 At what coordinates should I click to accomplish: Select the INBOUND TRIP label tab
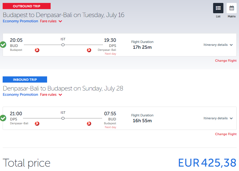(25, 80)
